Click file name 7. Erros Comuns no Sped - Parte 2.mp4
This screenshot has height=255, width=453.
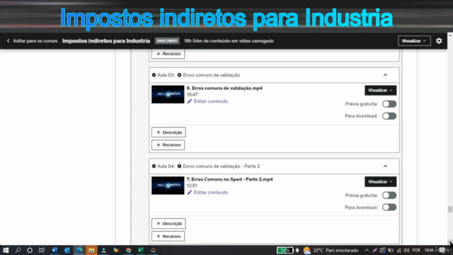pyautogui.click(x=229, y=179)
